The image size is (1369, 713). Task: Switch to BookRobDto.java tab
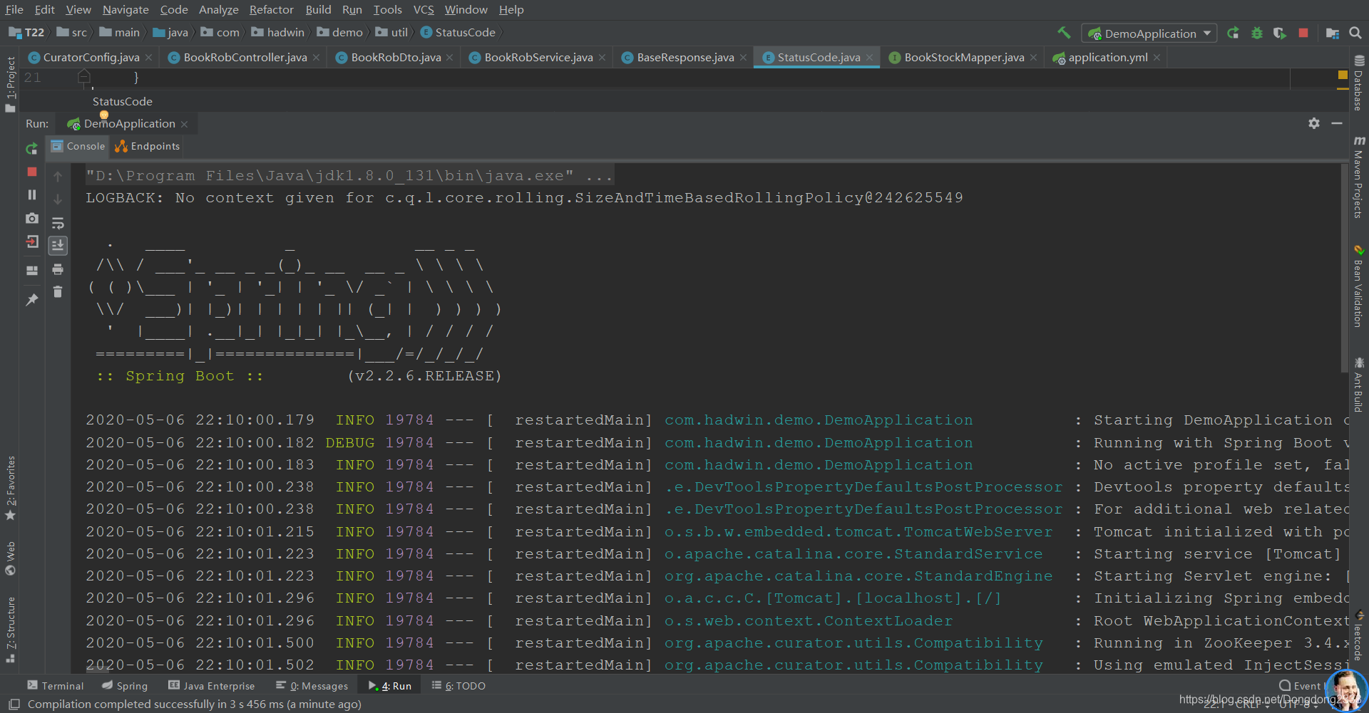tap(395, 58)
